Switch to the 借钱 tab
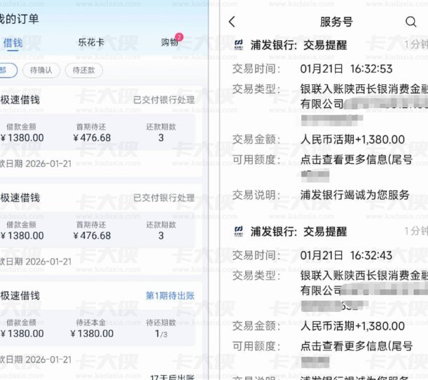 (13, 43)
